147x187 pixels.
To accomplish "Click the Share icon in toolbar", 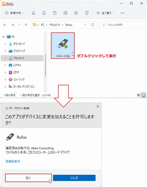I will click(x=76, y=13).
